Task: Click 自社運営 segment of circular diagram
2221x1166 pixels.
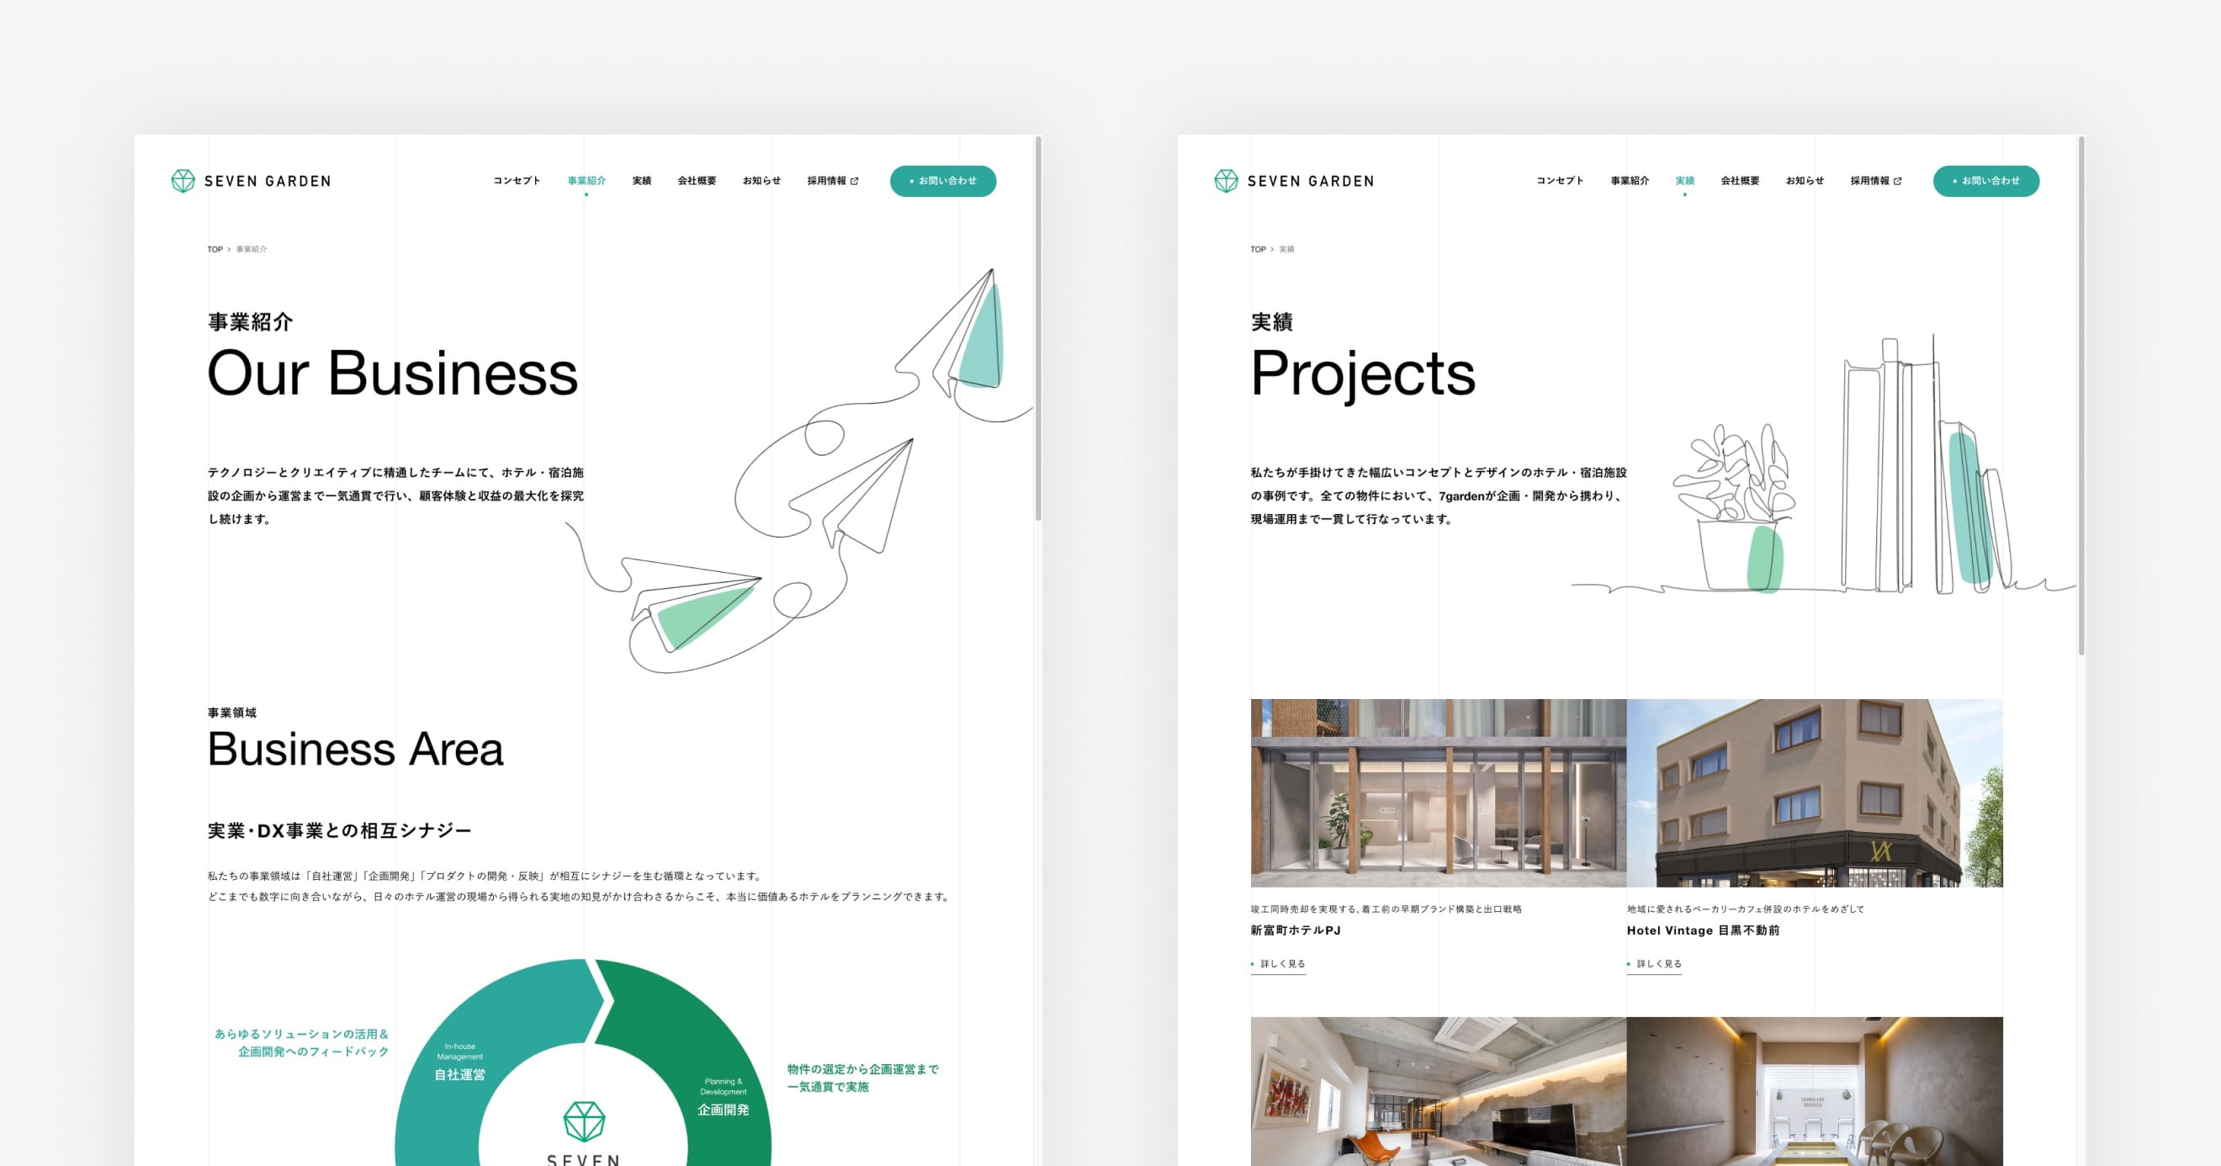Action: [459, 1074]
